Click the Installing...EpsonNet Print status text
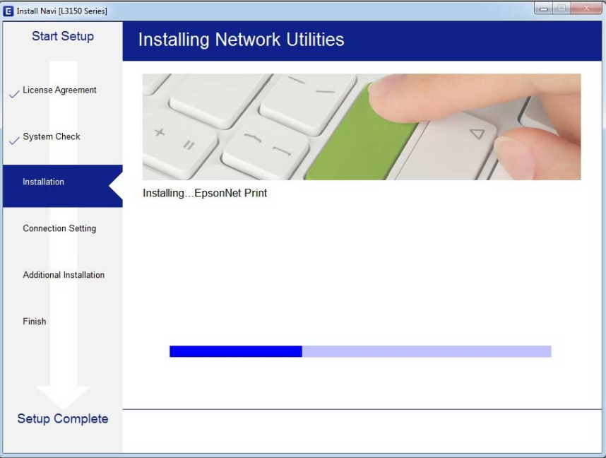The height and width of the screenshot is (458, 606). pos(205,193)
